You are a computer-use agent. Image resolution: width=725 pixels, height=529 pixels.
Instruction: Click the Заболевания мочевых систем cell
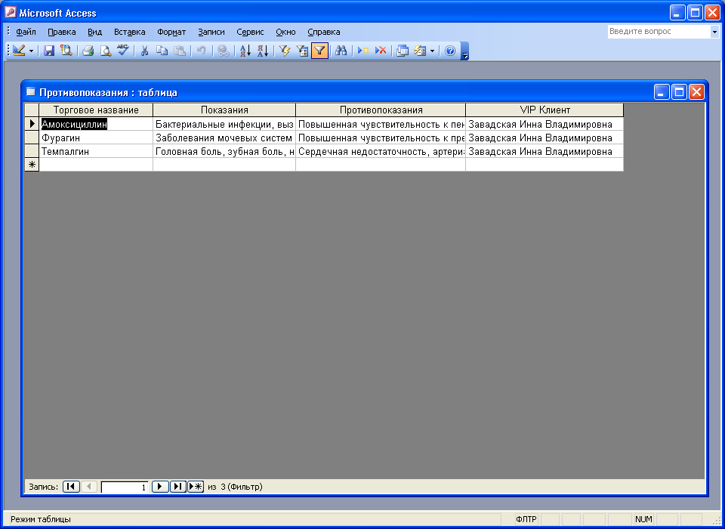point(224,138)
